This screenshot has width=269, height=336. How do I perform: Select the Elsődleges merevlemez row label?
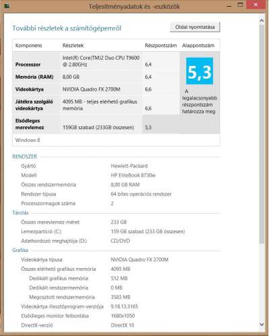click(x=30, y=124)
